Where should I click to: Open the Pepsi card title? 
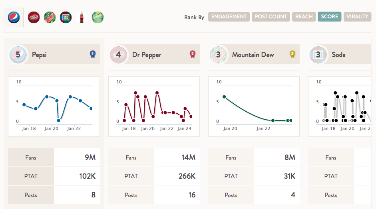39,55
